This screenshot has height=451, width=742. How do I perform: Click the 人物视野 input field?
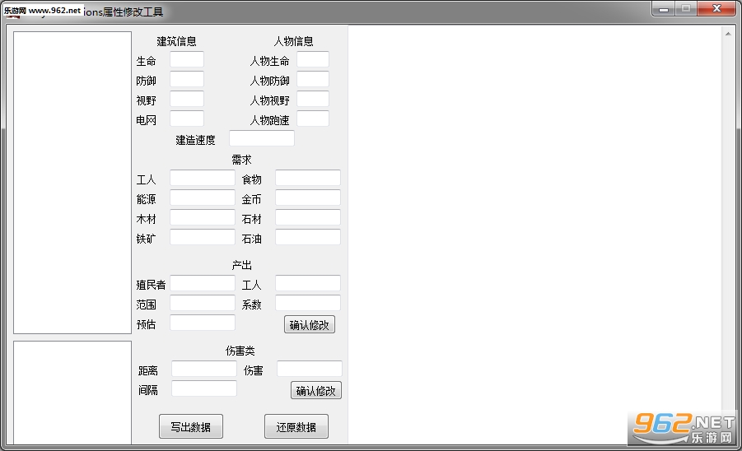313,100
